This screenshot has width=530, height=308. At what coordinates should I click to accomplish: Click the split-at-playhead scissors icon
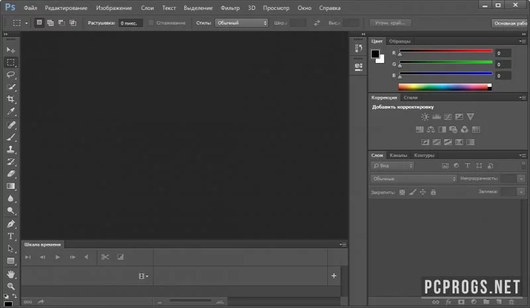pyautogui.click(x=105, y=257)
